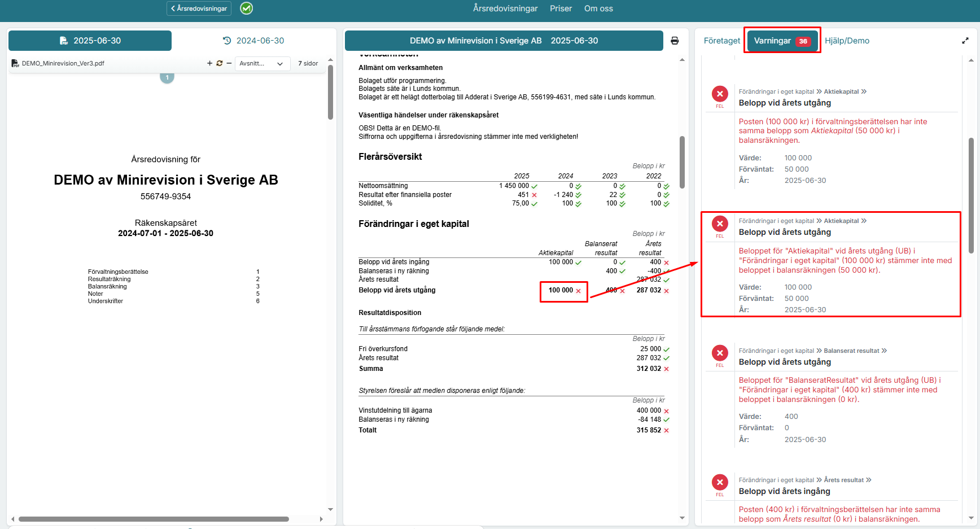This screenshot has width=980, height=529.
Task: Click the red X next to Summa 312 032
Action: point(666,369)
